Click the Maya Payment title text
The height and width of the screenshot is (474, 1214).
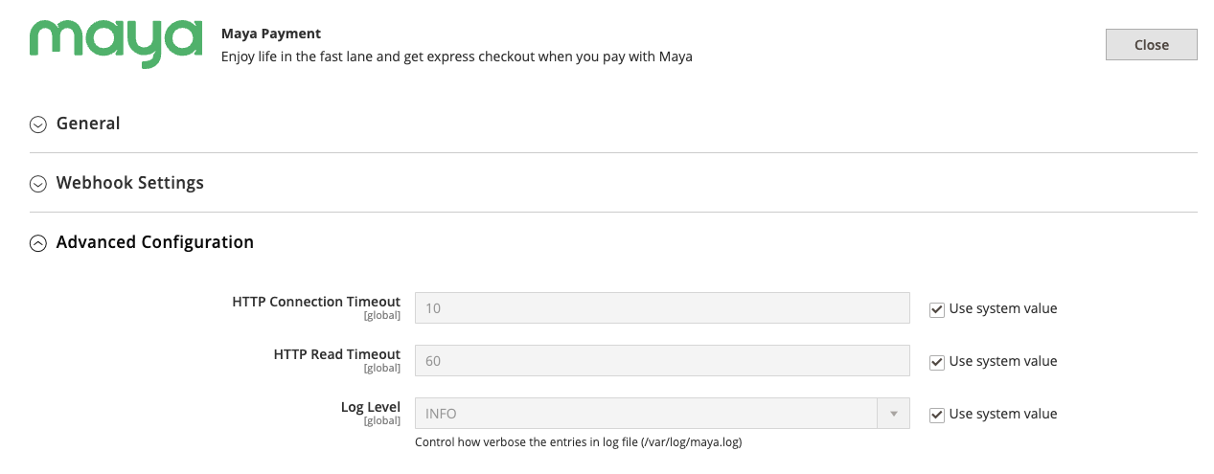pos(271,34)
